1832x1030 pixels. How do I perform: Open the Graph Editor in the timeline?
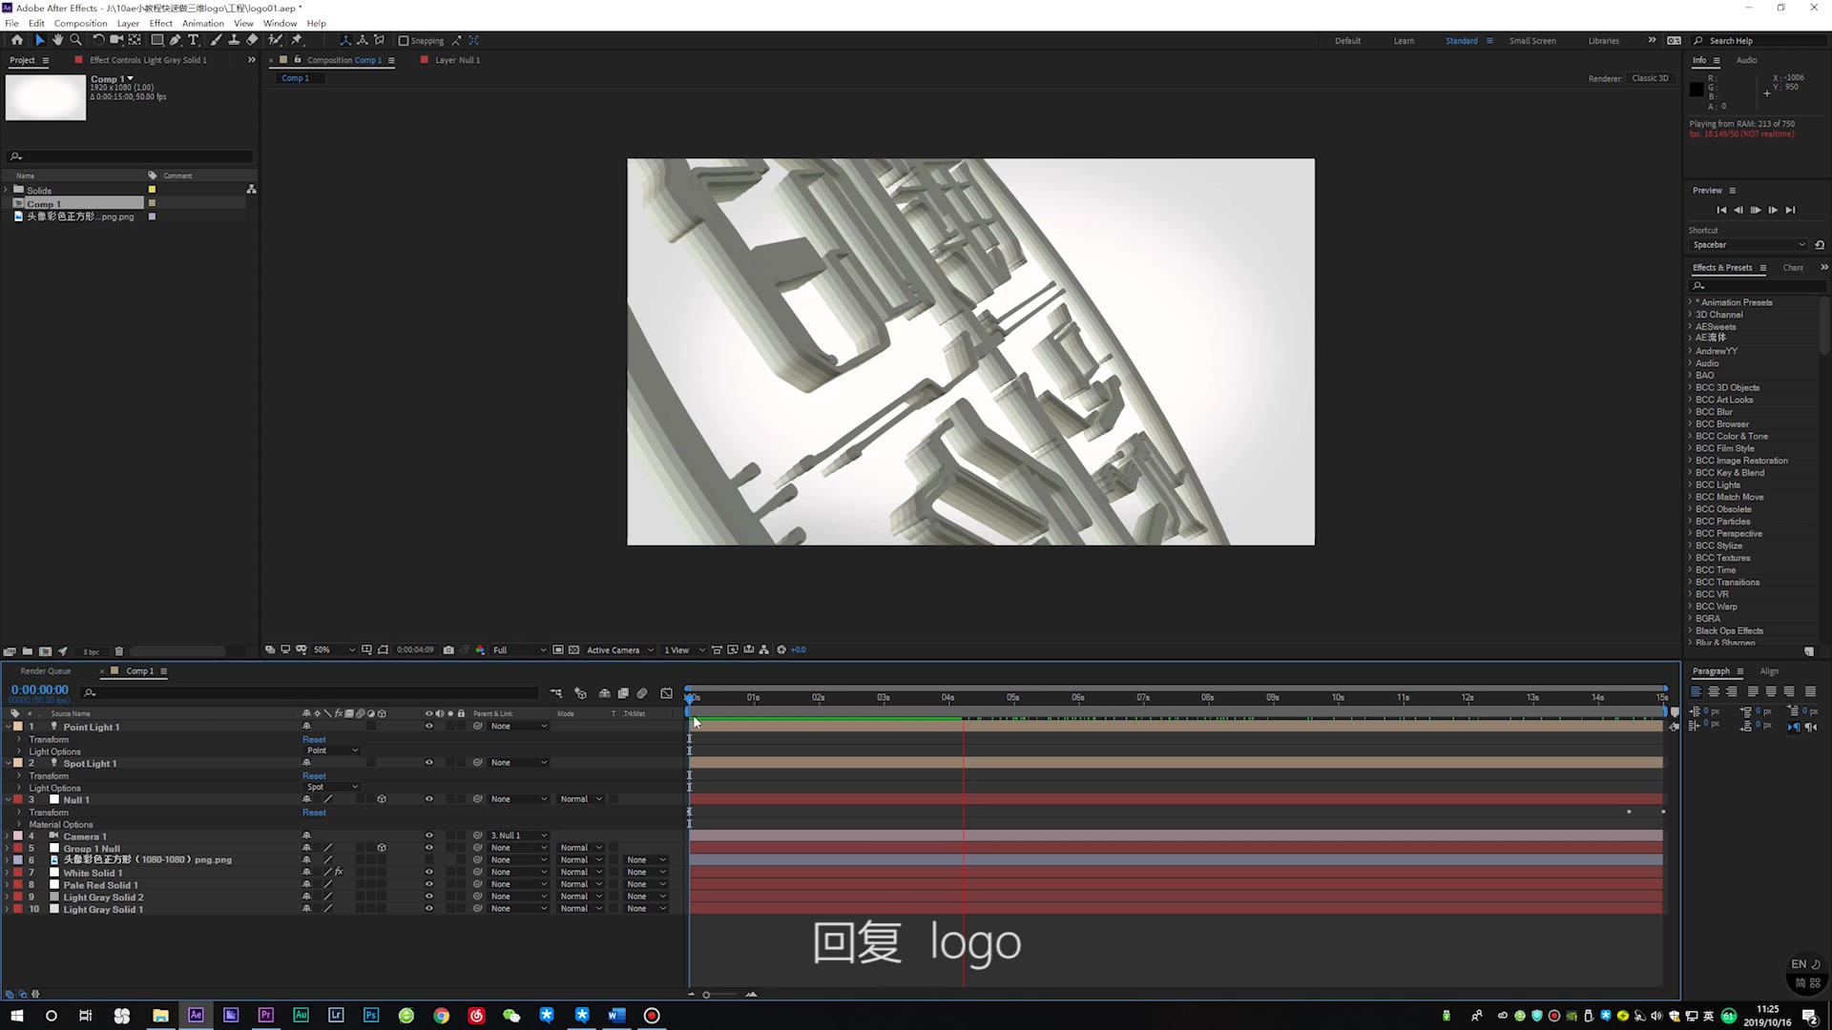(667, 693)
